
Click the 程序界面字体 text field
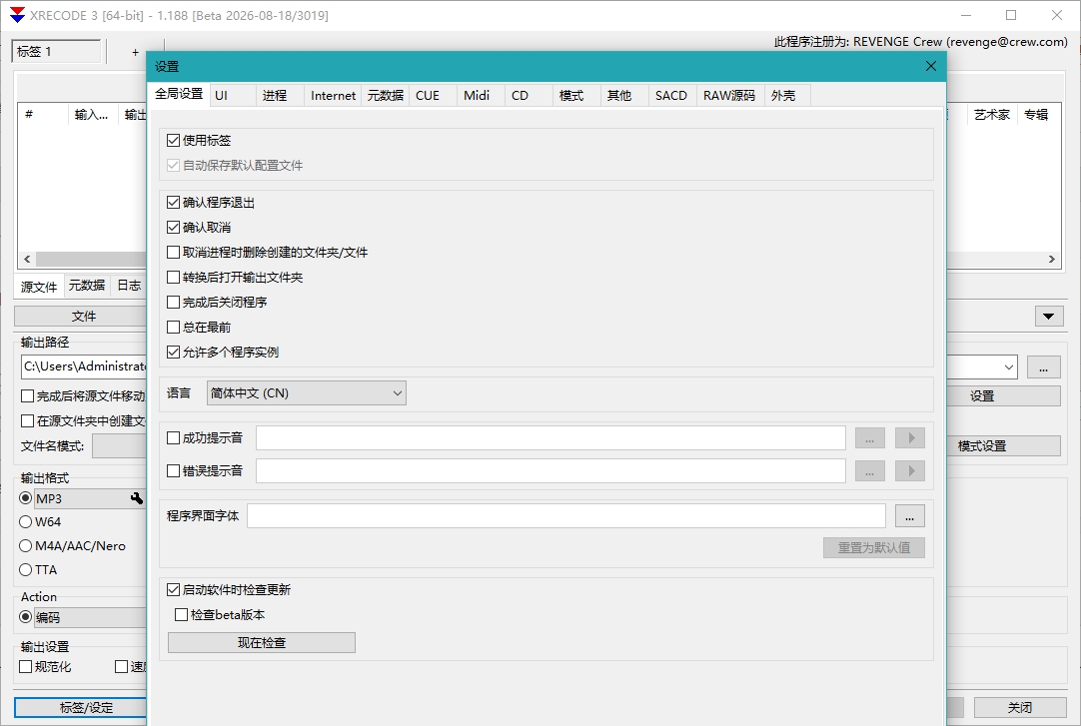(x=566, y=516)
